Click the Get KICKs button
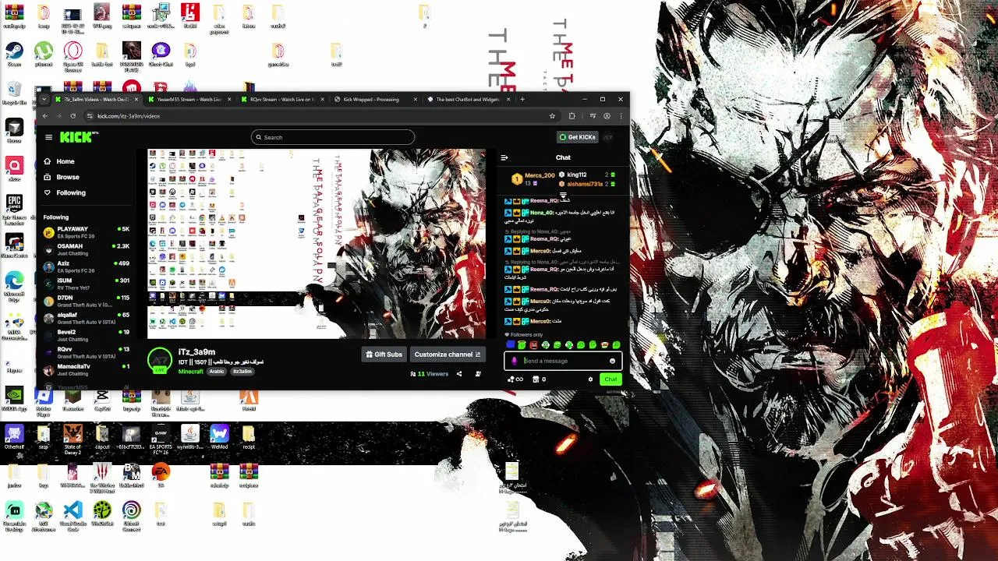 [578, 137]
